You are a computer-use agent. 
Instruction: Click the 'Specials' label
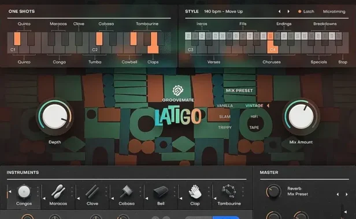(x=319, y=62)
